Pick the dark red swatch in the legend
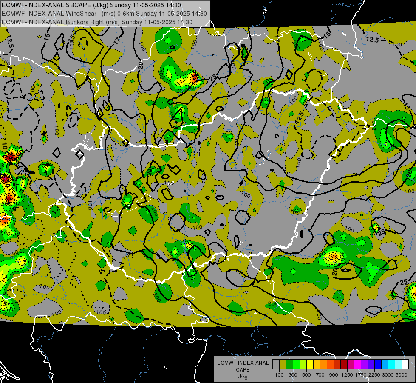 (x=344, y=364)
